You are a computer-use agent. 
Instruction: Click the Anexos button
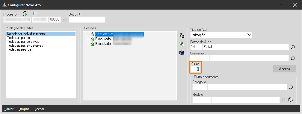[284, 69]
